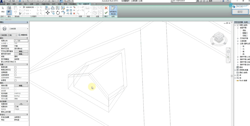Click the <无> view template button
This screenshot has height=126, width=250.
pyautogui.click(x=21, y=104)
